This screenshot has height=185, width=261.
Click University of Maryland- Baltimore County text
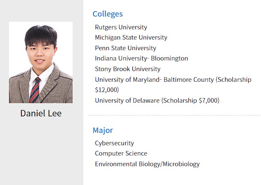click(154, 80)
